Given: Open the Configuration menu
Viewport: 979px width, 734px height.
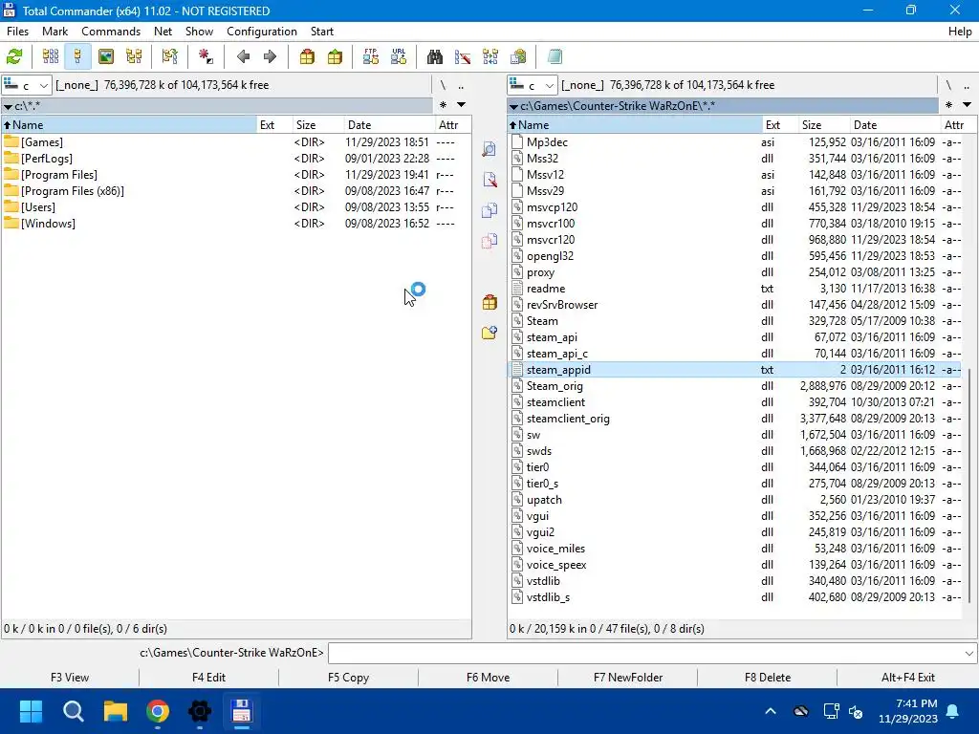Looking at the screenshot, I should tap(262, 32).
